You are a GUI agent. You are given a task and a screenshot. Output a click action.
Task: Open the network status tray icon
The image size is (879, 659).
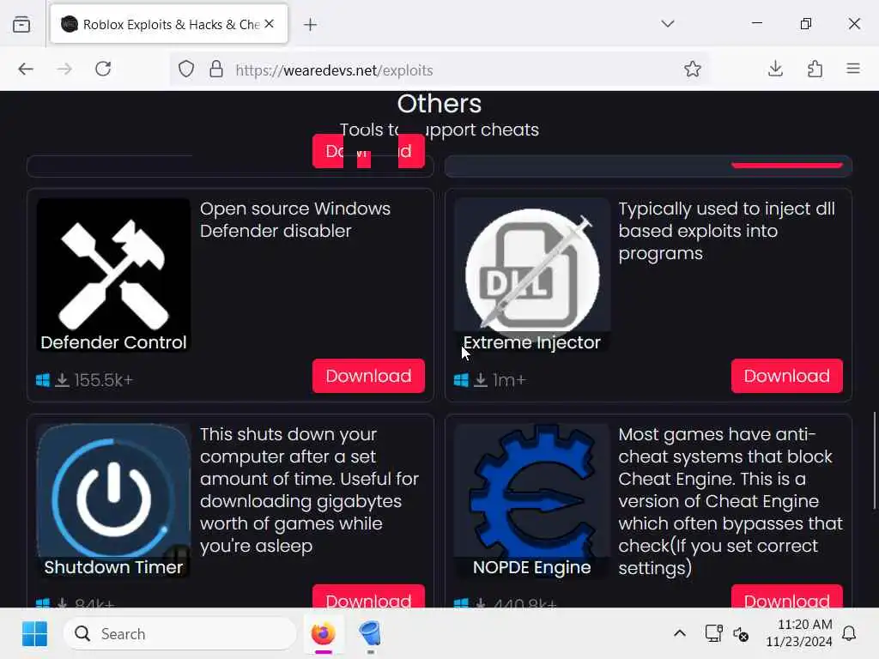tap(713, 634)
